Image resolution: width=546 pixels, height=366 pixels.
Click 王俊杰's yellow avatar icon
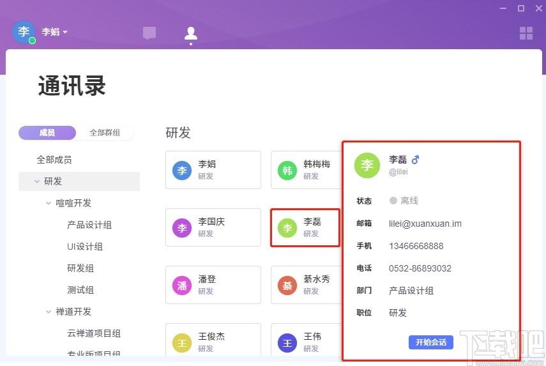182,343
